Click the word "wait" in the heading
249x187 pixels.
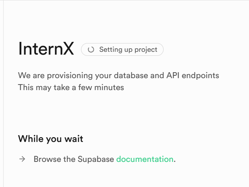(x=74, y=139)
